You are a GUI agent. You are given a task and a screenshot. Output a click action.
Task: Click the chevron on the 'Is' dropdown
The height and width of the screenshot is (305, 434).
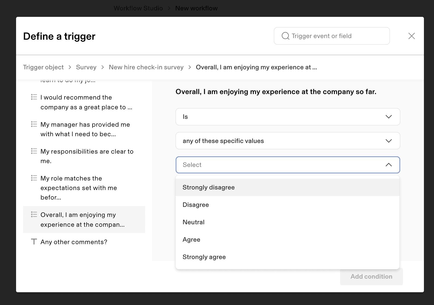coord(389,117)
